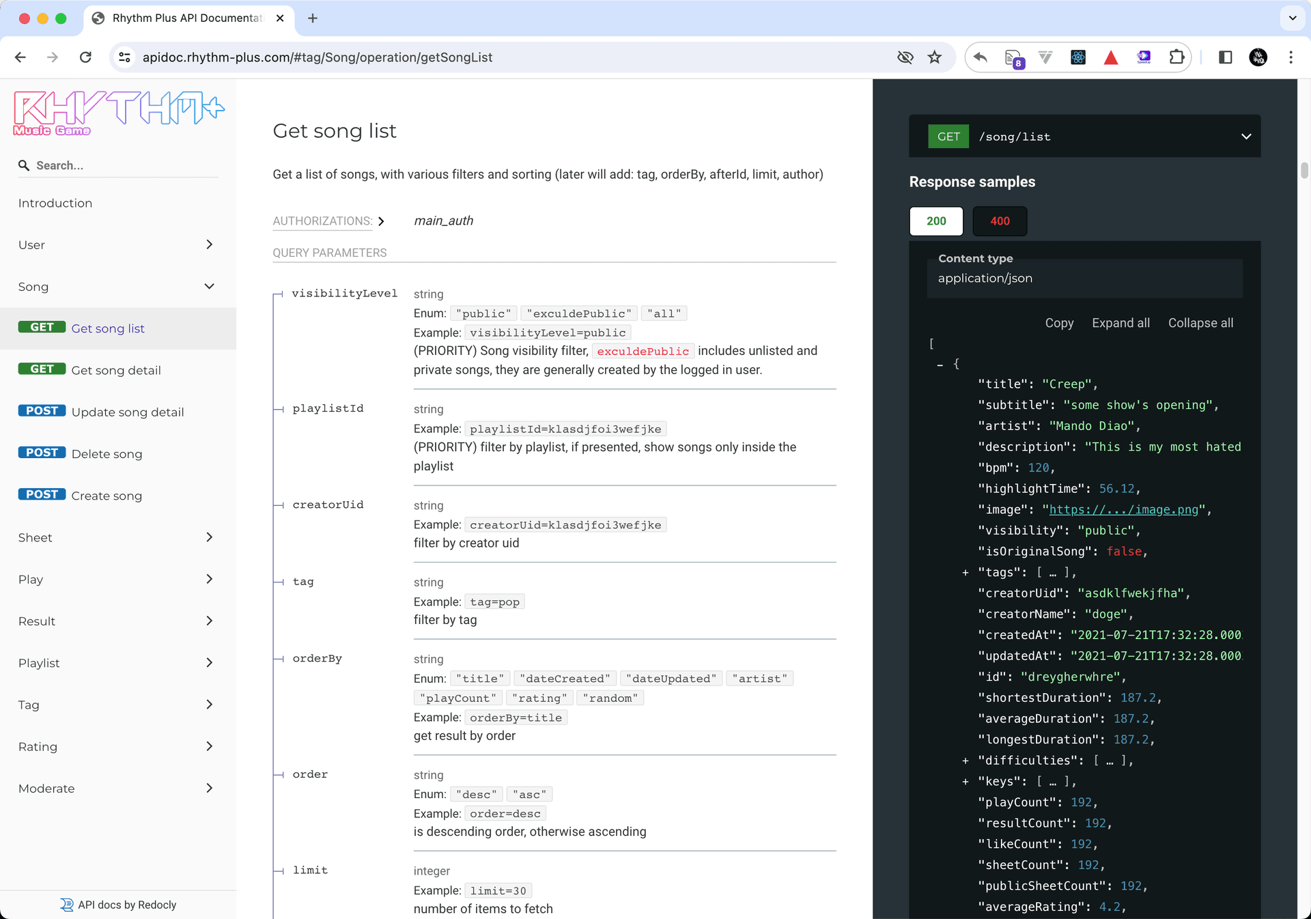Collapse the first JSON object
Screen dimensions: 1311x919
click(940, 365)
